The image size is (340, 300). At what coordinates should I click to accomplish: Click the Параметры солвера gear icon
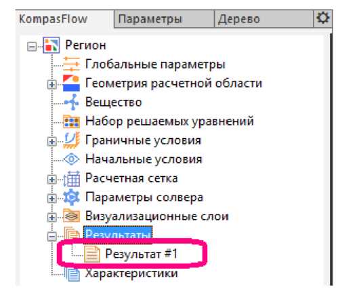tap(71, 198)
